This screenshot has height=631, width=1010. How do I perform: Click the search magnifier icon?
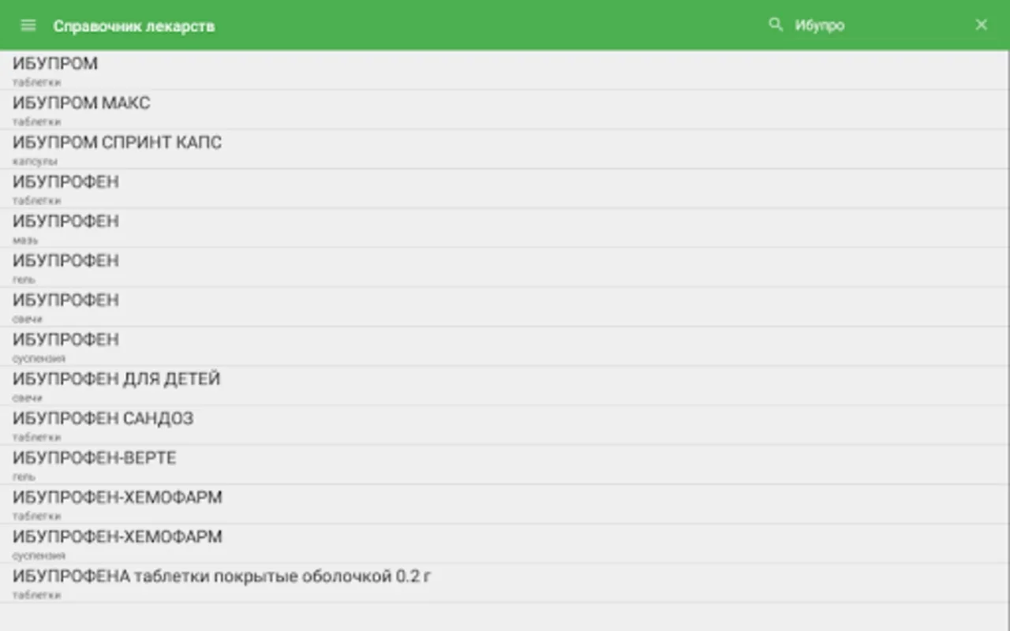776,24
